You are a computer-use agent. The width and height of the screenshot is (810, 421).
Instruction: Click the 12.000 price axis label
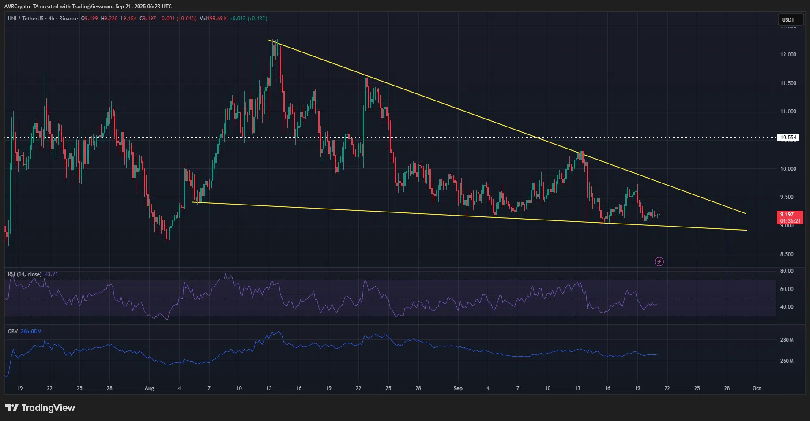tap(788, 55)
